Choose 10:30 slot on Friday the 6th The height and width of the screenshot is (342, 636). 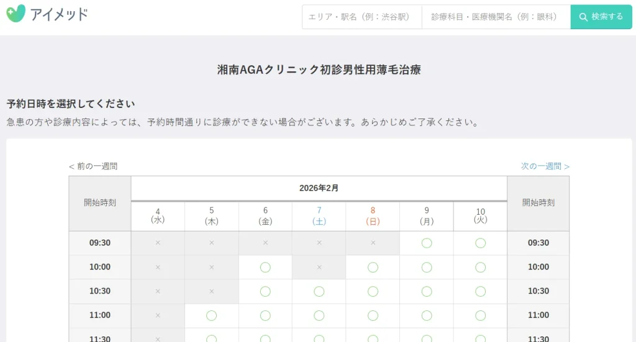point(265,291)
